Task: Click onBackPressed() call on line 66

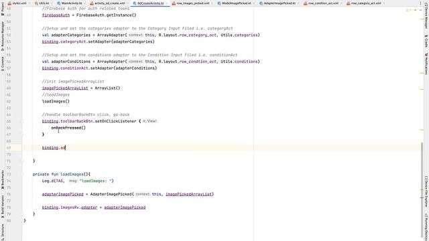Action: (x=68, y=128)
